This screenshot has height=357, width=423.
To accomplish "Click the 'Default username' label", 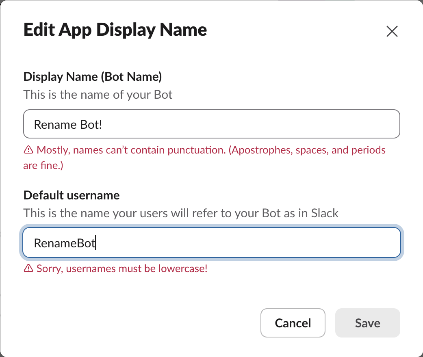I will tap(72, 195).
